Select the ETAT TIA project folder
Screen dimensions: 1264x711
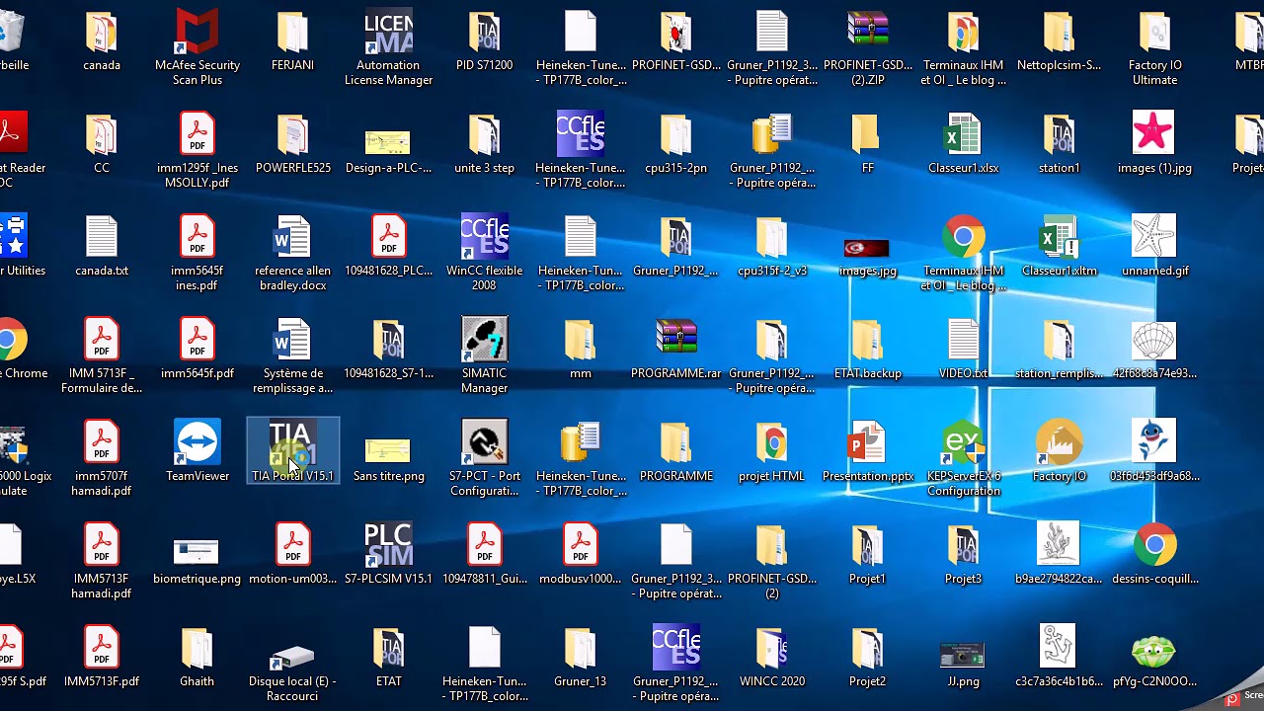[x=388, y=656]
